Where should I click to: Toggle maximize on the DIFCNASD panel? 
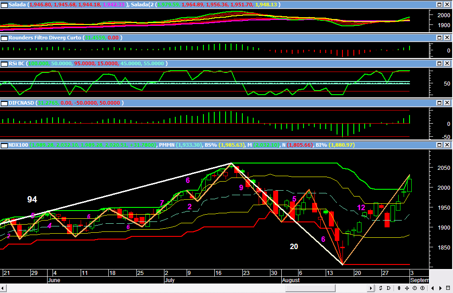click(440, 103)
